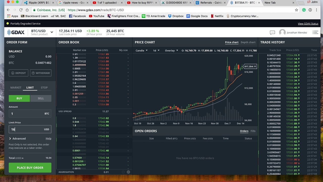Open the Overlay dropdown
323x182 pixels.
[172, 51]
